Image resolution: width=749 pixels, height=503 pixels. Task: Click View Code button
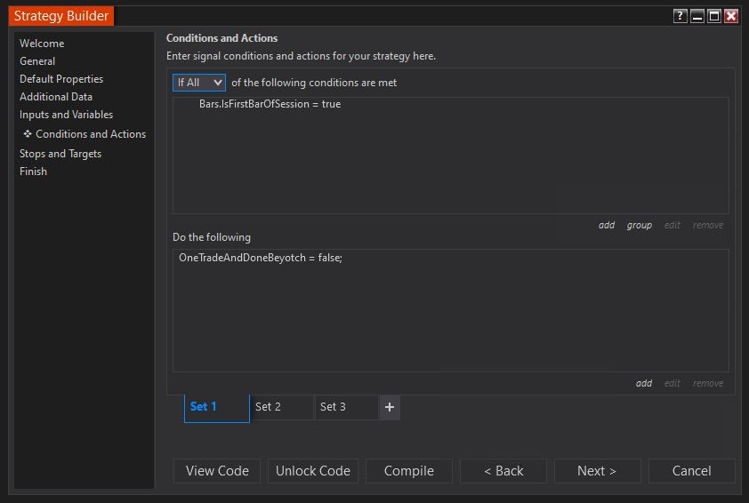tap(217, 471)
